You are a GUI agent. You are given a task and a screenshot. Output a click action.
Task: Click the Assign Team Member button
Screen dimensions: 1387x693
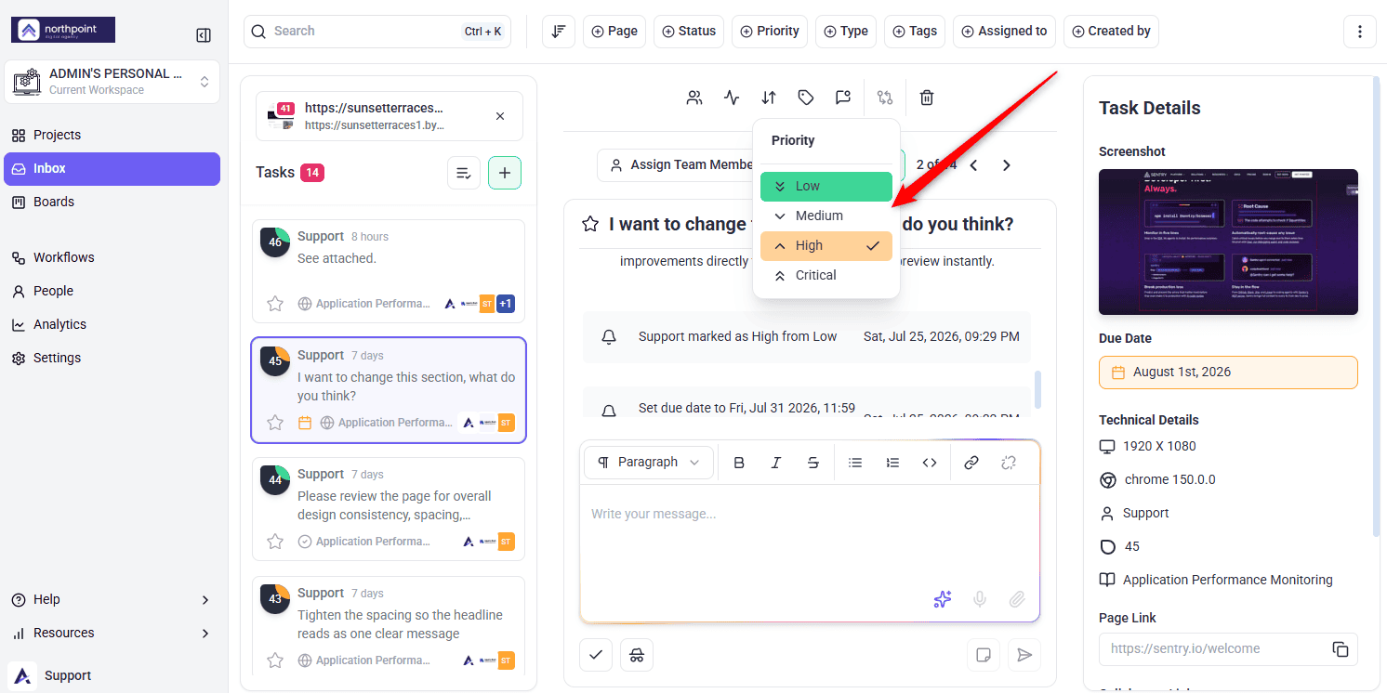point(677,165)
